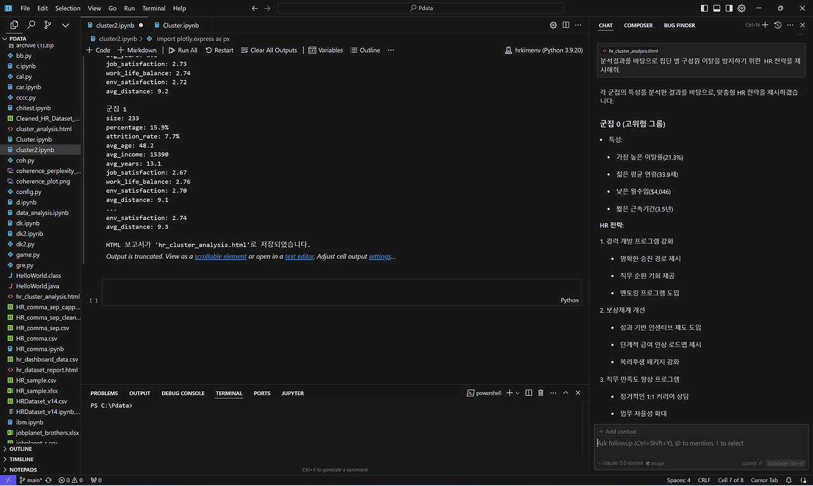Close the terminal panel
Screen dimensions: 813x486
[x=577, y=393]
